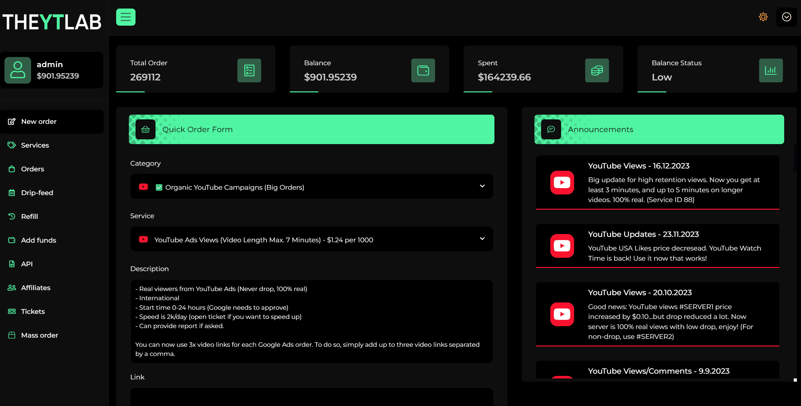Click the green checkmark in Category field
This screenshot has width=801, height=406.
(159, 187)
